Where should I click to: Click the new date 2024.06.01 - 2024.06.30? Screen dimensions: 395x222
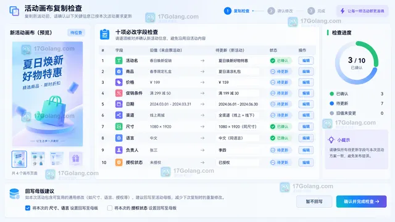tap(238, 104)
